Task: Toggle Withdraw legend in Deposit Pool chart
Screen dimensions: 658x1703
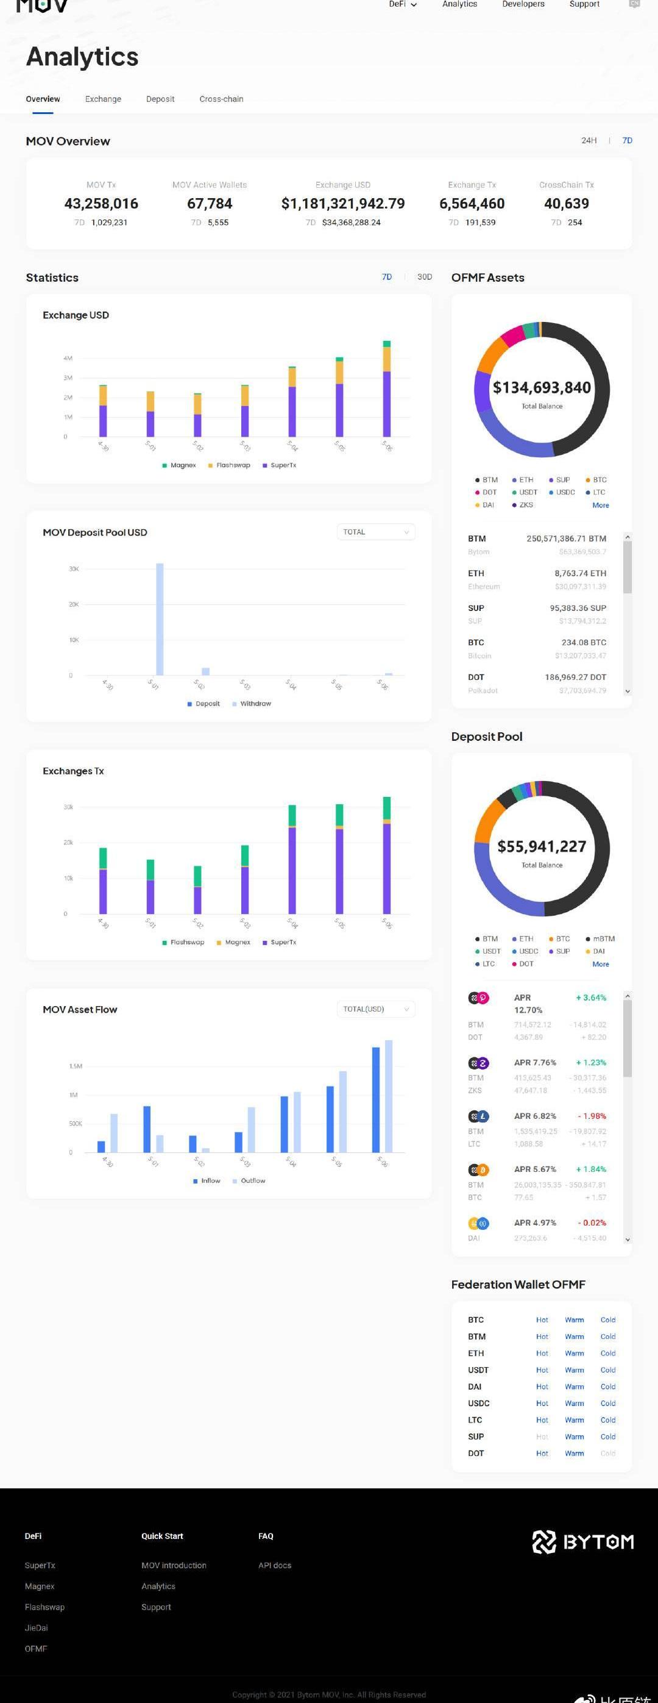Action: [x=252, y=704]
